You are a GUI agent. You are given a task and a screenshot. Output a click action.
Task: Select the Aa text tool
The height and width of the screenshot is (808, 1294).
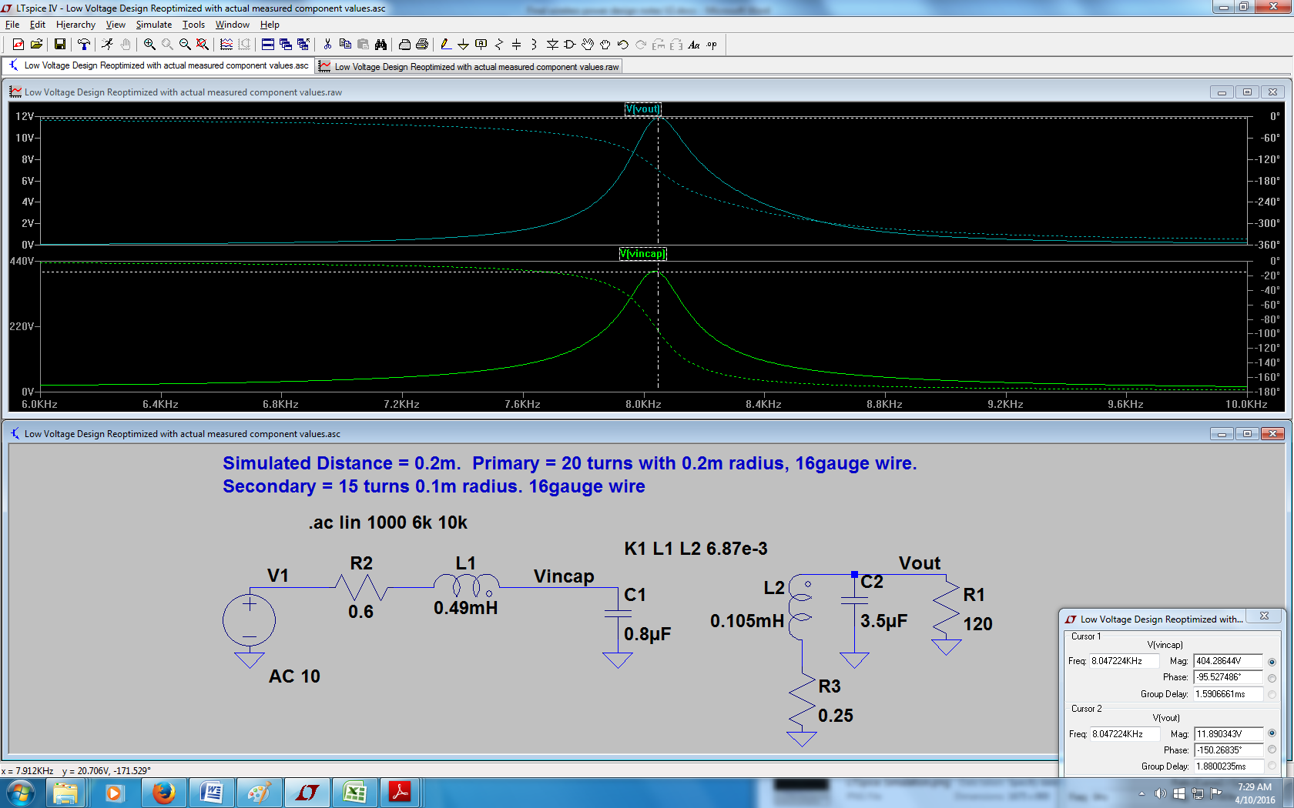(694, 45)
